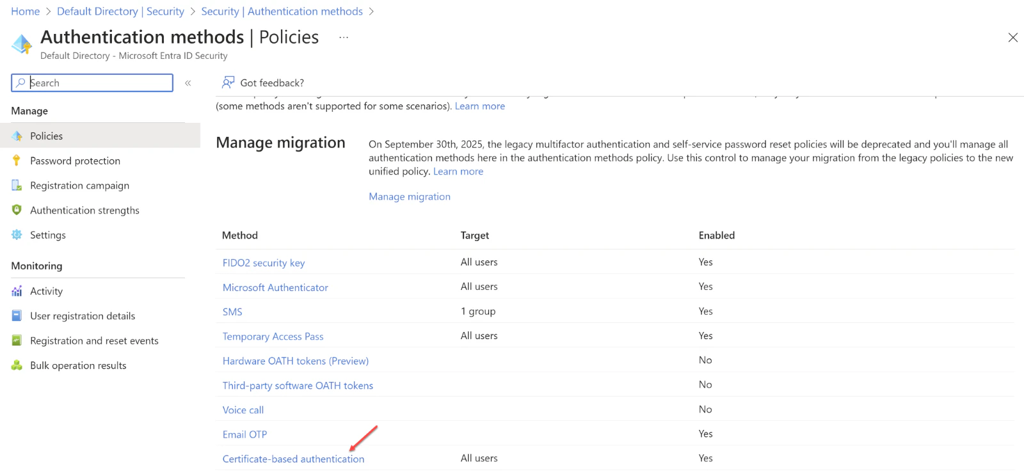Click the Target column header
Viewport: 1024px width, 474px height.
475,235
